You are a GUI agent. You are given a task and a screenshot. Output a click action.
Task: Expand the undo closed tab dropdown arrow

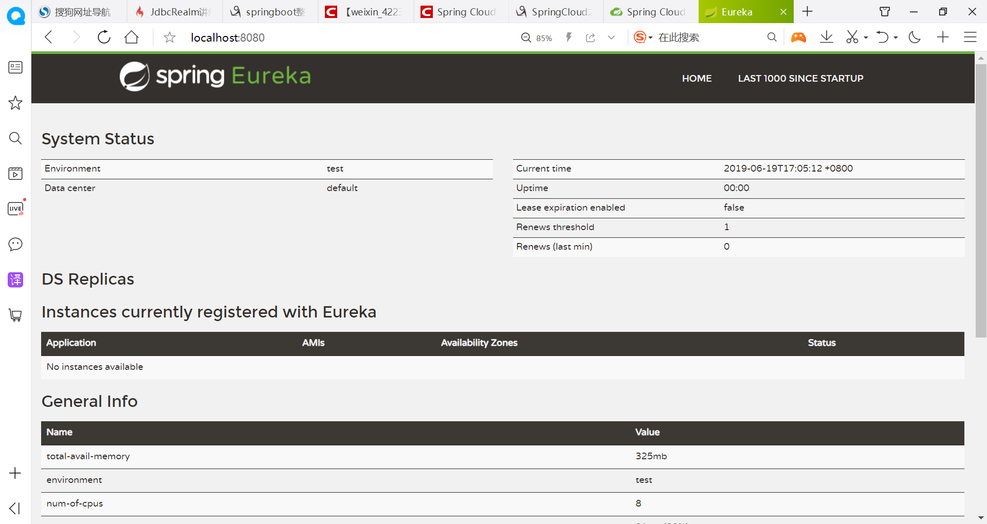tap(895, 38)
